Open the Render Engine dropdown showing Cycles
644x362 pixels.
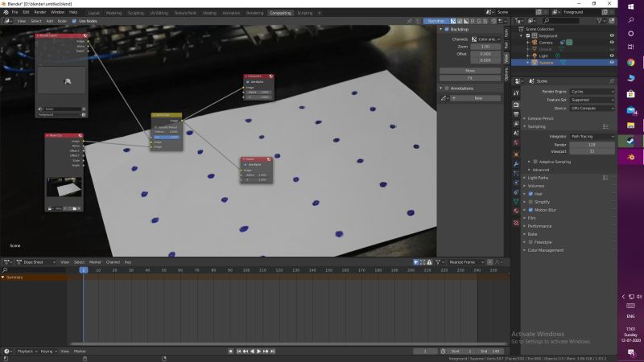592,92
